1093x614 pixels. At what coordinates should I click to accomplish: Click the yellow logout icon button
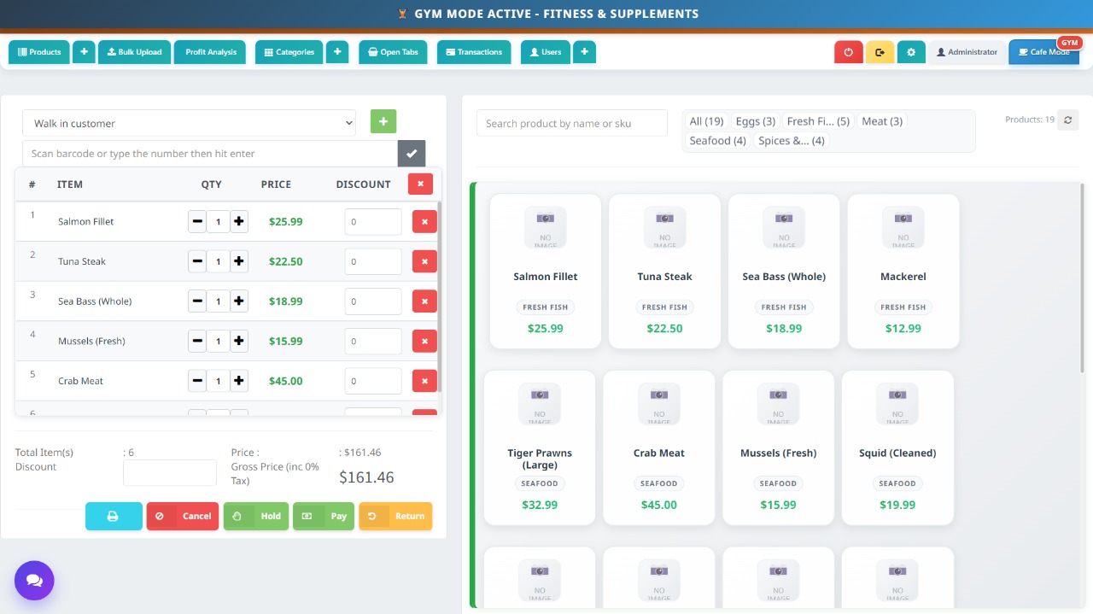pyautogui.click(x=880, y=52)
